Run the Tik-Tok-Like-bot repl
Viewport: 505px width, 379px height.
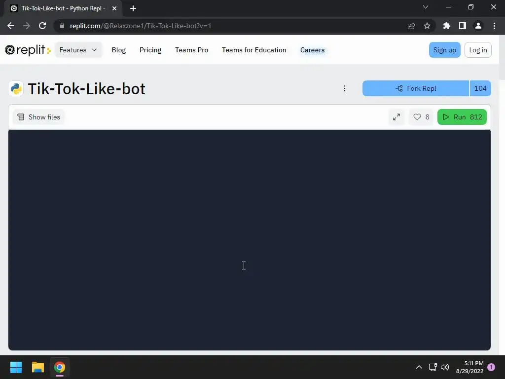(462, 117)
